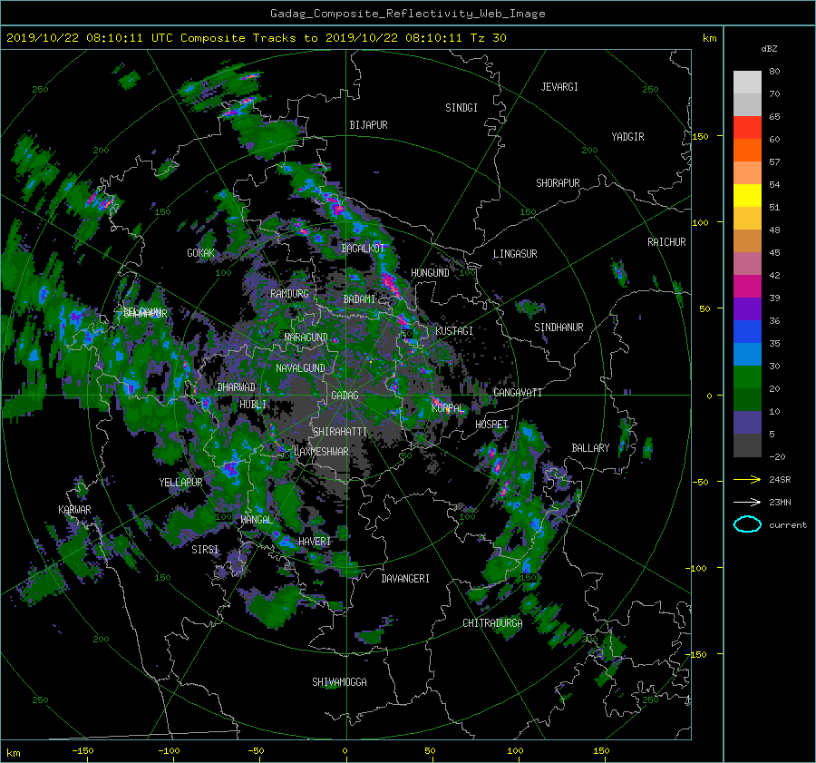Select the dark gray -20 dBZ swatch

click(x=747, y=445)
